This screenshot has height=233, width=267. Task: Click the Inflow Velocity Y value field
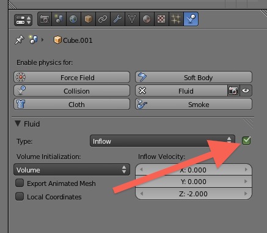(x=194, y=182)
